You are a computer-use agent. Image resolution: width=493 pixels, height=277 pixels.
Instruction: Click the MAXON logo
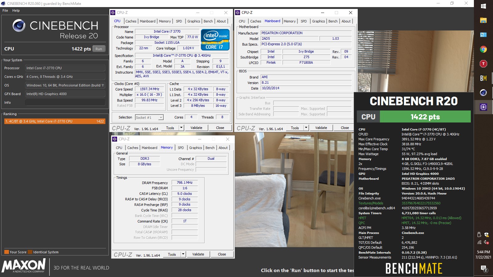point(24,266)
